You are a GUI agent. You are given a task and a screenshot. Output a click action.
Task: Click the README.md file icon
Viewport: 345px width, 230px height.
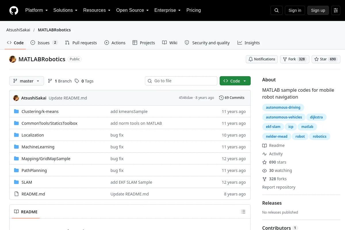pyautogui.click(x=16, y=194)
